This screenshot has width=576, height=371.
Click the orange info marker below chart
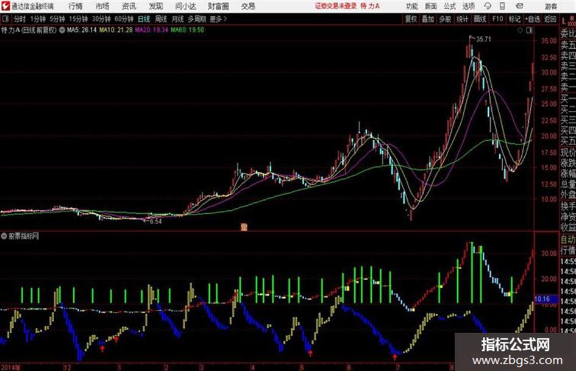pyautogui.click(x=244, y=227)
